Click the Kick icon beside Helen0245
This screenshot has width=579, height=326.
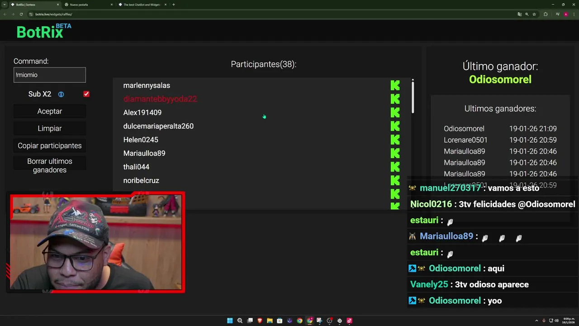tap(395, 139)
